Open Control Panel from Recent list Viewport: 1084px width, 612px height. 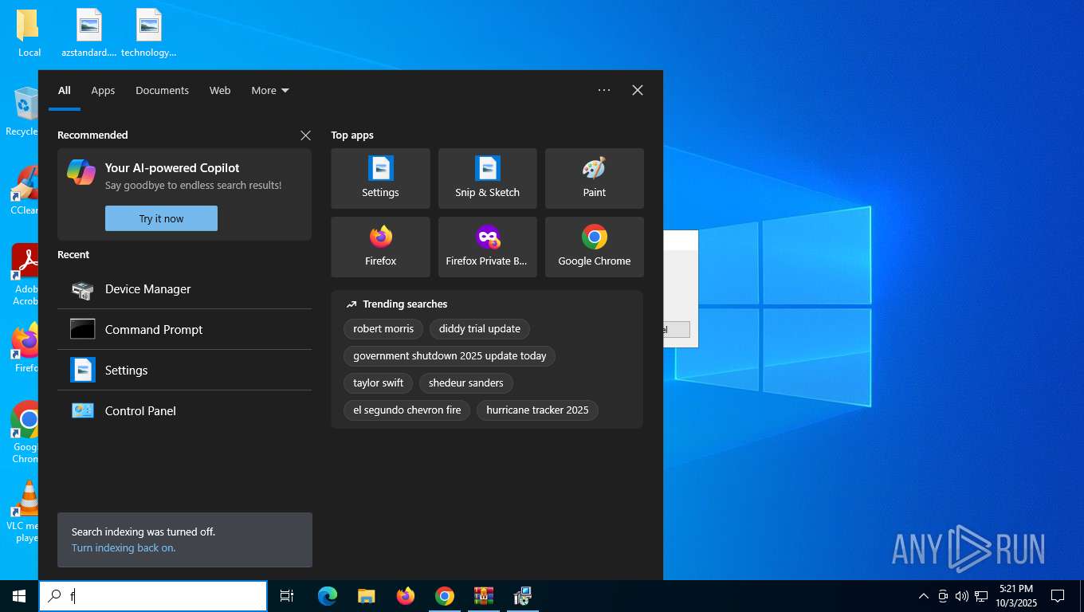pyautogui.click(x=184, y=411)
